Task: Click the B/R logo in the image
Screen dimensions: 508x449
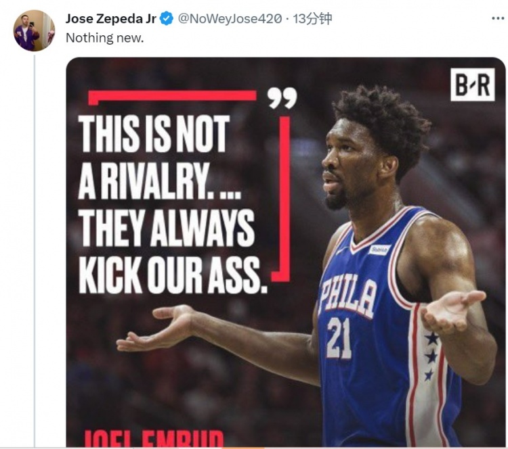Action: point(472,84)
